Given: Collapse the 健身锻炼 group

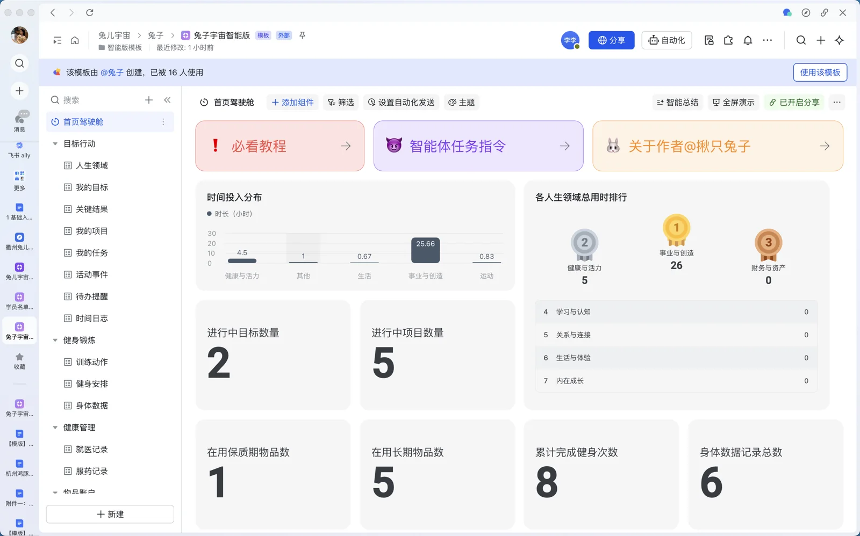Looking at the screenshot, I should (55, 340).
